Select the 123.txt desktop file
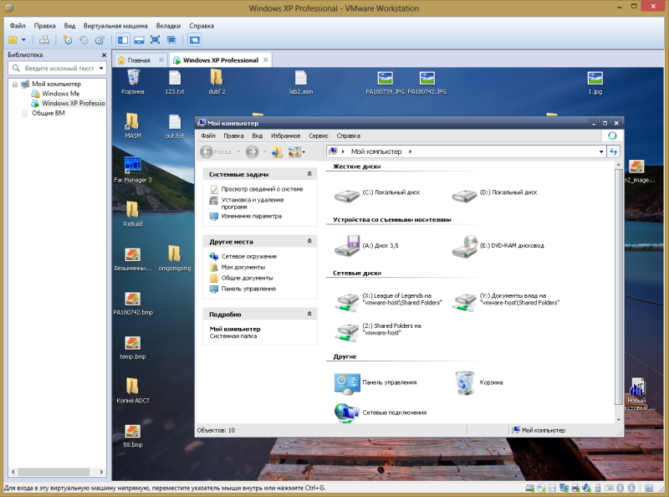 point(175,82)
